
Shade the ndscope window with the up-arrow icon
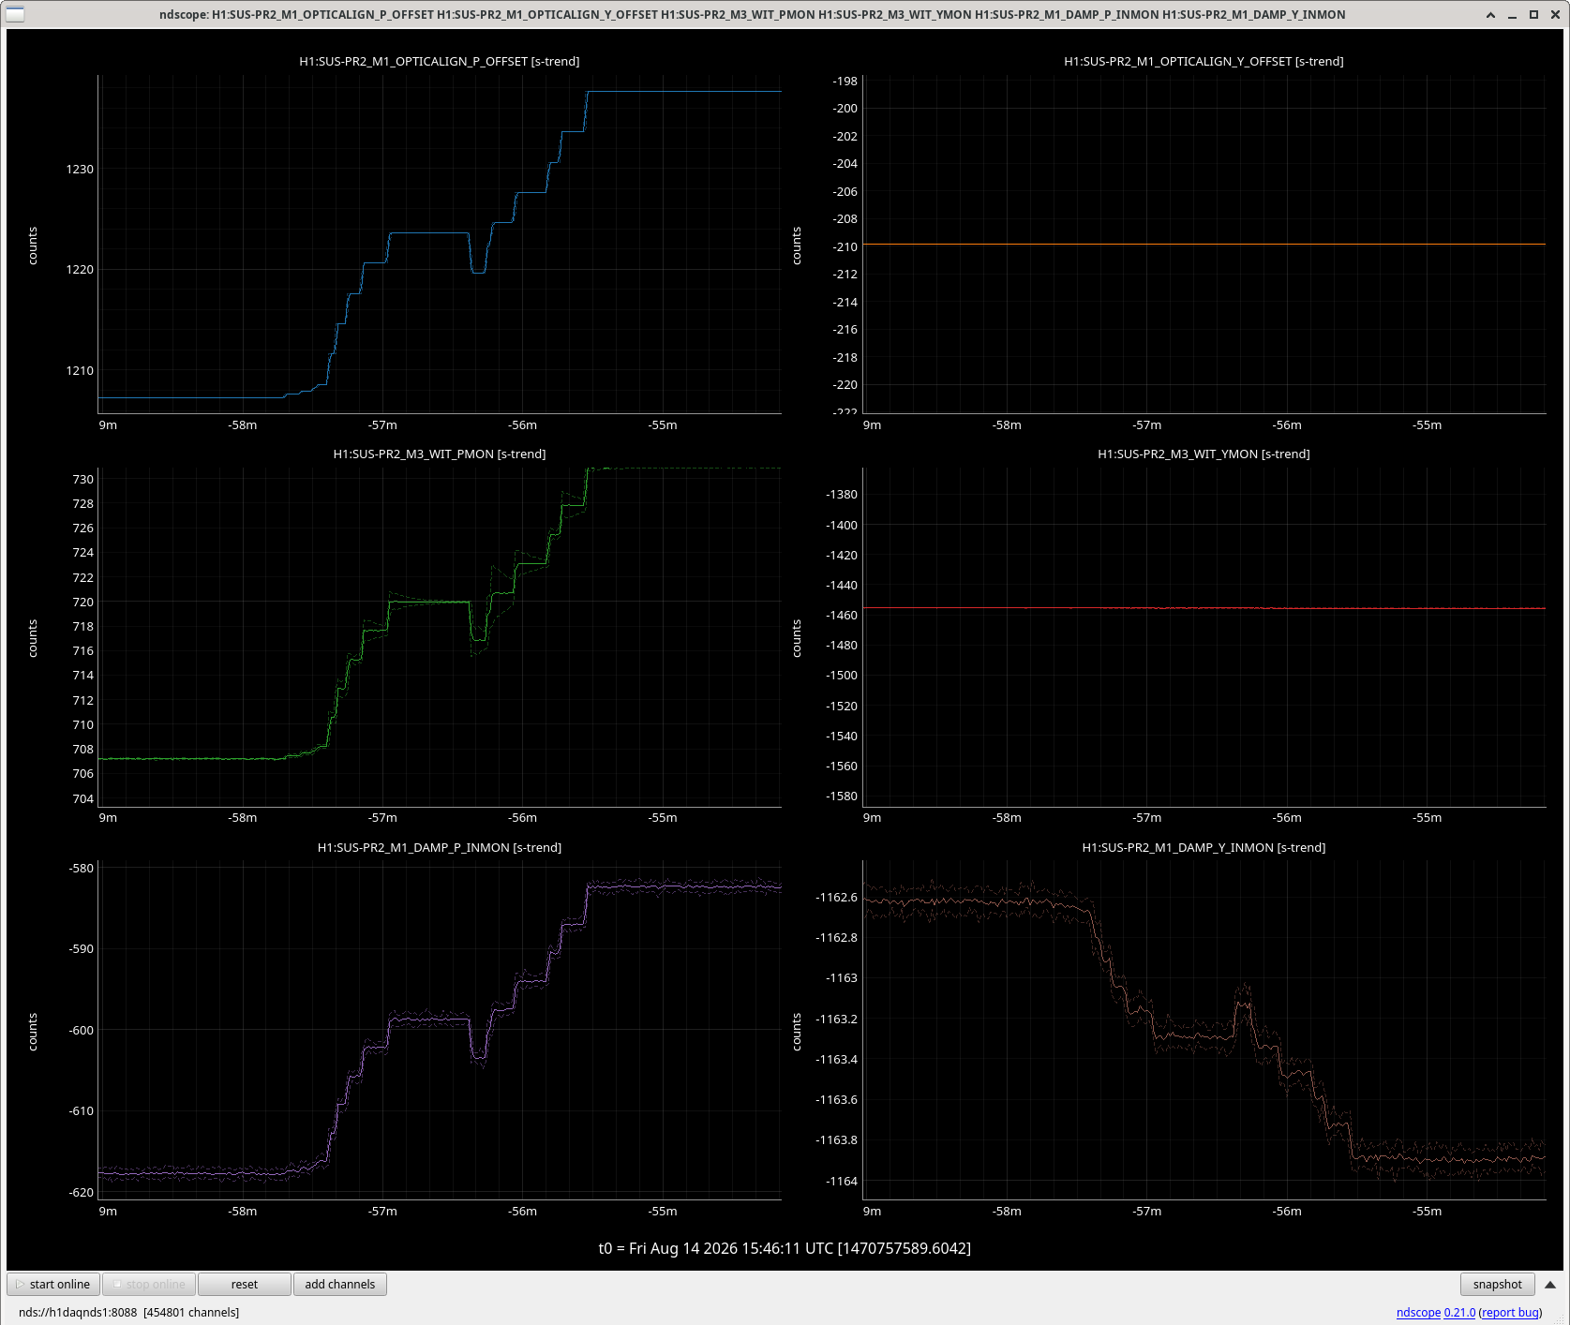tap(1491, 15)
